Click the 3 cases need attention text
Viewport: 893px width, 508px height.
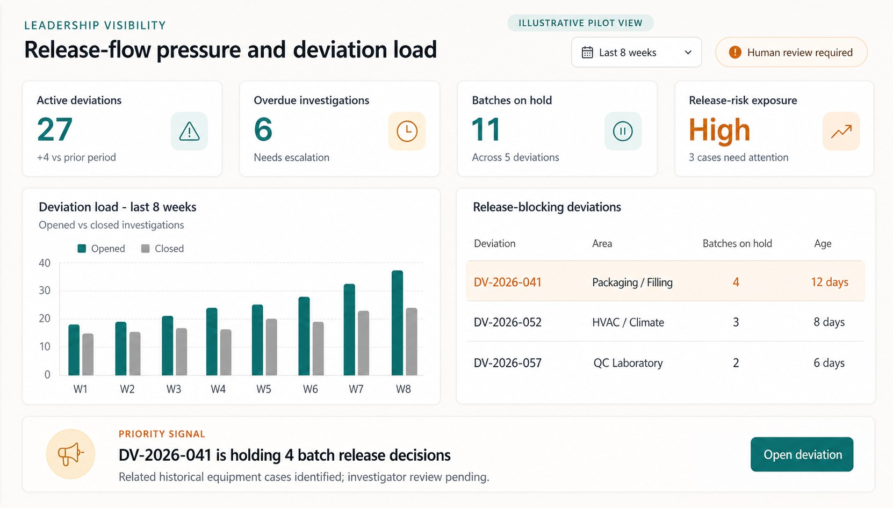tap(739, 157)
